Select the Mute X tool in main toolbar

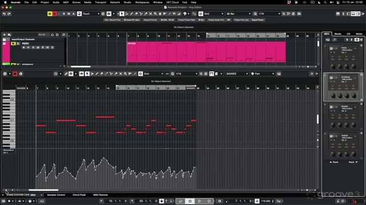click(x=150, y=14)
